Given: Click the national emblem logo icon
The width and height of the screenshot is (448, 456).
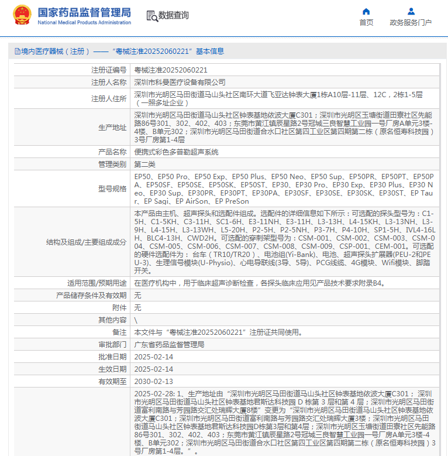Looking at the screenshot, I should 23,15.
